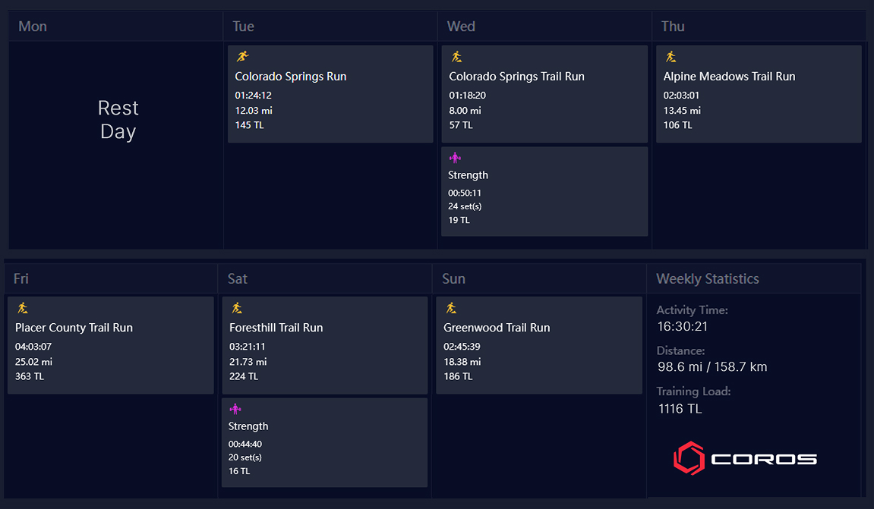Click the Greenwood trail run icon

click(451, 307)
